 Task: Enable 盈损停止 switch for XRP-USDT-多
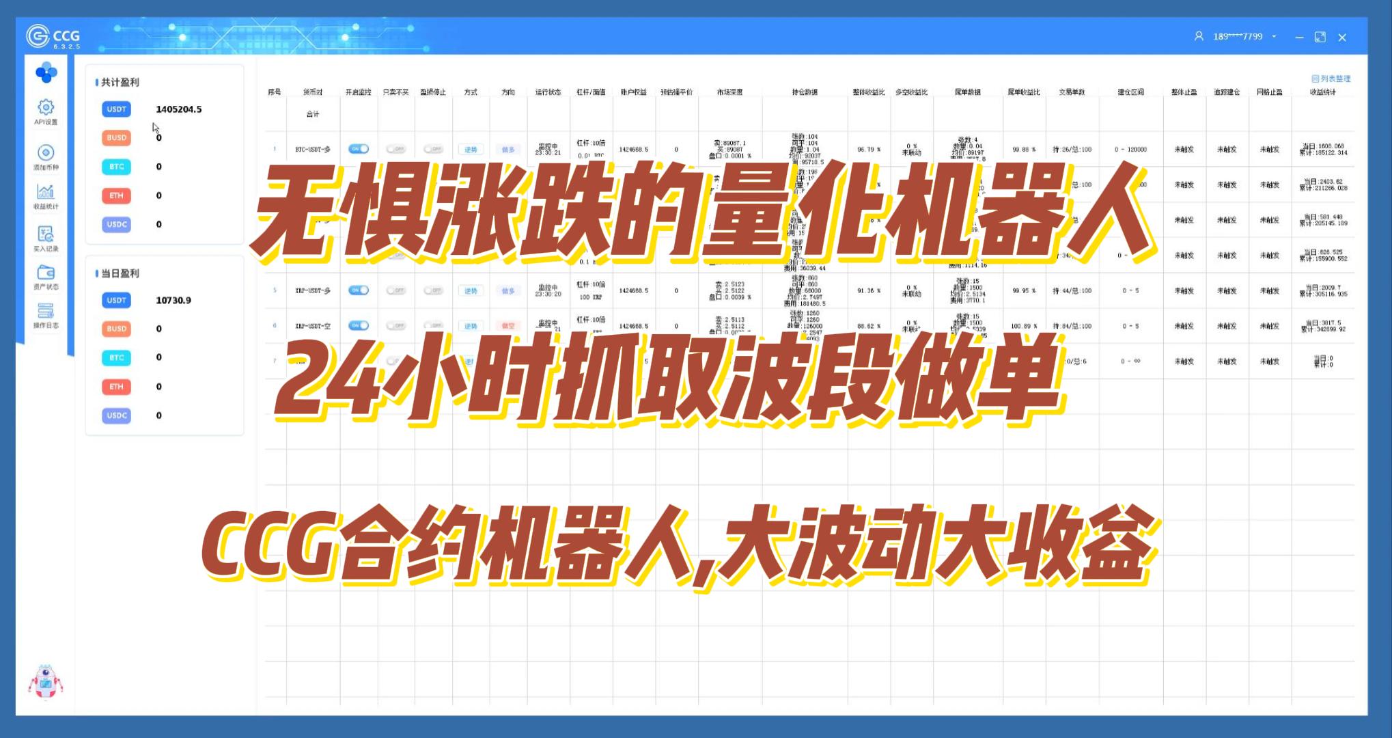[x=433, y=290]
